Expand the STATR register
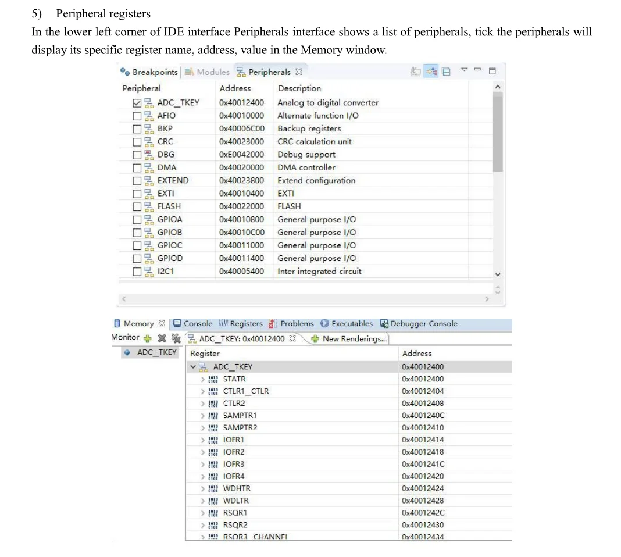 [x=203, y=379]
